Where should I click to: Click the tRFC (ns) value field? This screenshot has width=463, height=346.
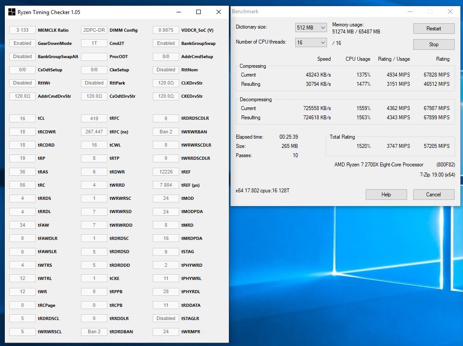pyautogui.click(x=94, y=132)
